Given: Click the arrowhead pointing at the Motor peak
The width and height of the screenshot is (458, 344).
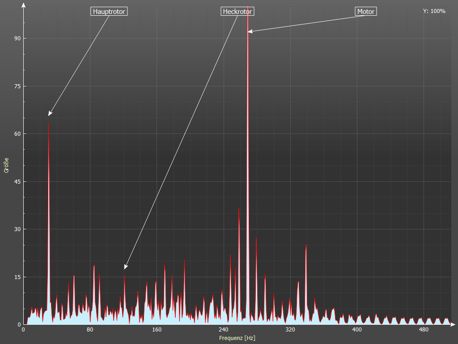Looking at the screenshot, I should point(250,31).
